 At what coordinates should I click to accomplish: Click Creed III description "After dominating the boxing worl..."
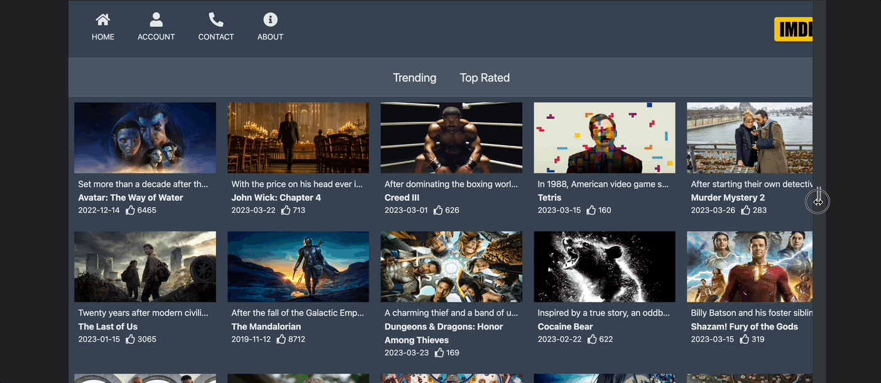[x=451, y=185]
